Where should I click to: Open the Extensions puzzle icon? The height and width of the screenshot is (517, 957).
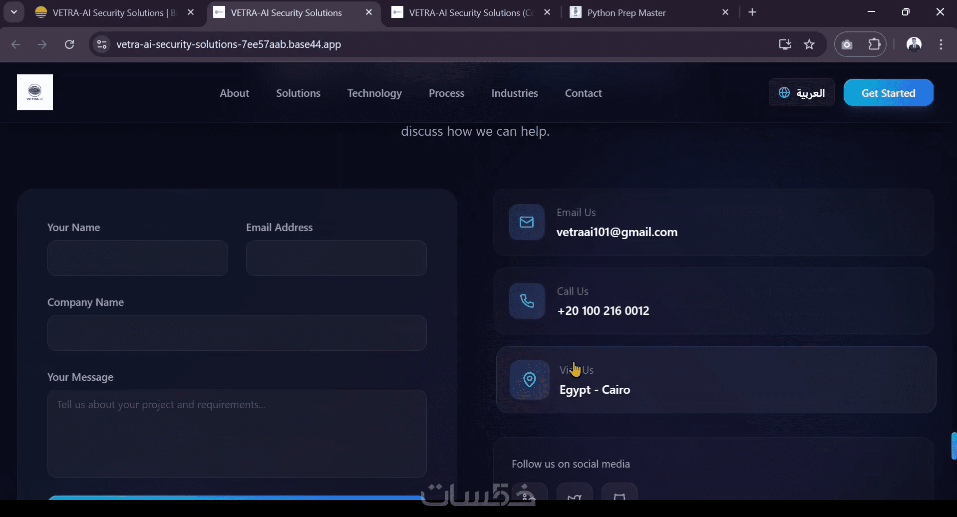pyautogui.click(x=874, y=44)
